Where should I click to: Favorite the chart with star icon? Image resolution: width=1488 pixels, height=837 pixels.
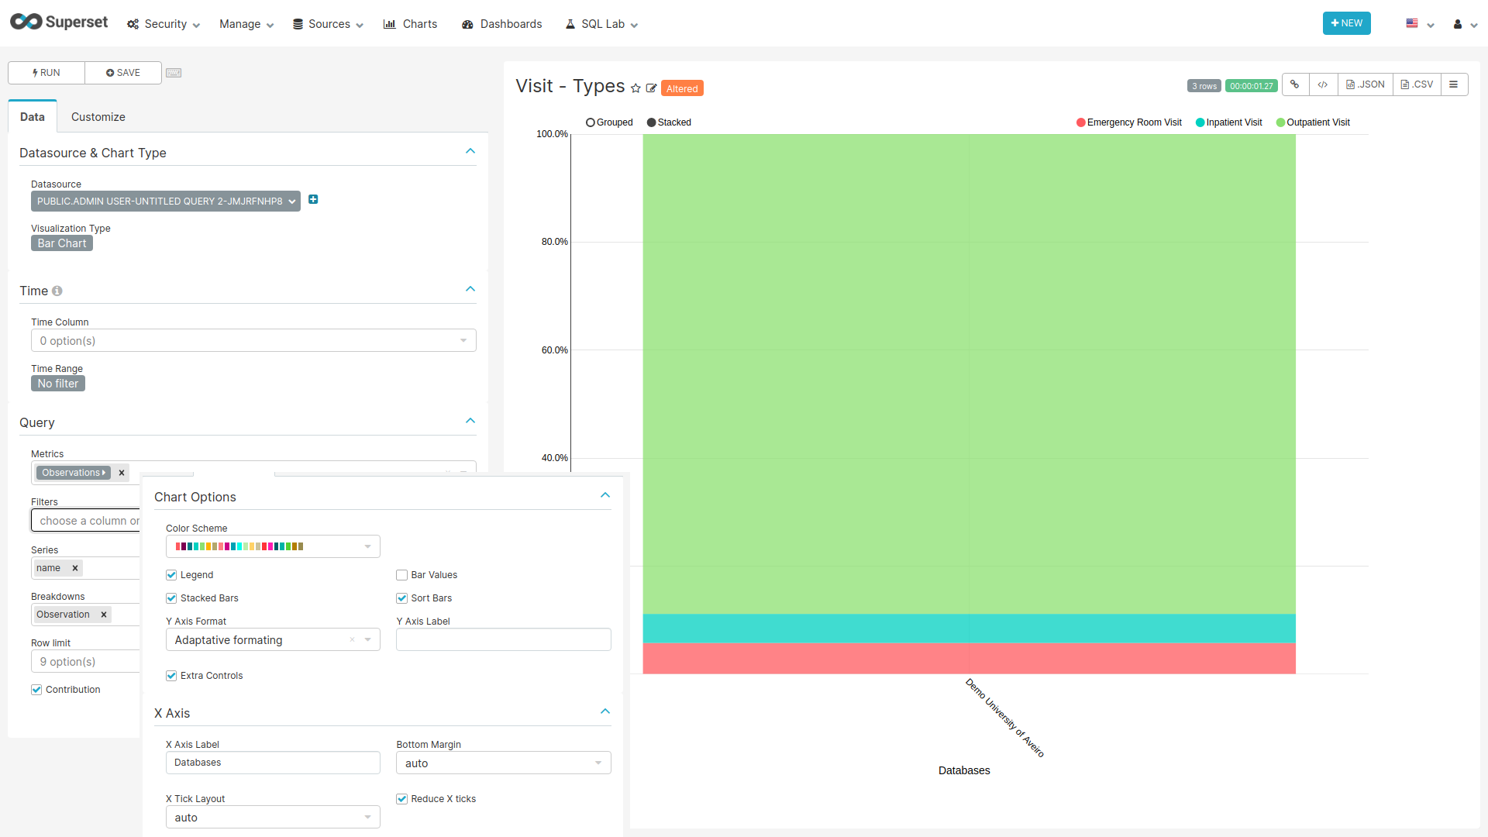635,88
